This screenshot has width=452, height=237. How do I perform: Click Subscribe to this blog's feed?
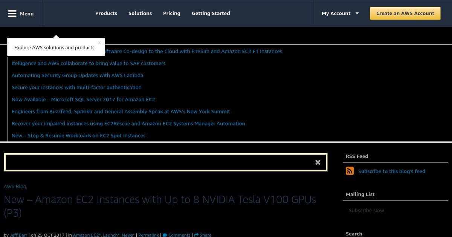pos(392,171)
